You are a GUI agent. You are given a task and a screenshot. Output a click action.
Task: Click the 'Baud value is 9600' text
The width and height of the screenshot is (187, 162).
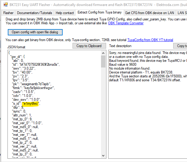point(123,64)
